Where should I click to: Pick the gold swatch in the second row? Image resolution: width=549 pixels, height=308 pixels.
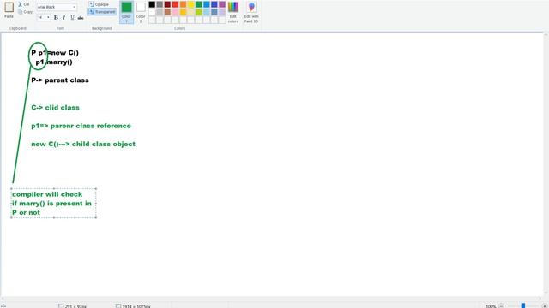tap(183, 12)
